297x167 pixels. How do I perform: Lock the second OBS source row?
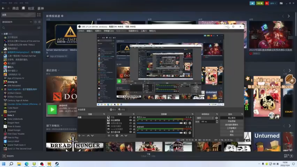click(x=134, y=120)
